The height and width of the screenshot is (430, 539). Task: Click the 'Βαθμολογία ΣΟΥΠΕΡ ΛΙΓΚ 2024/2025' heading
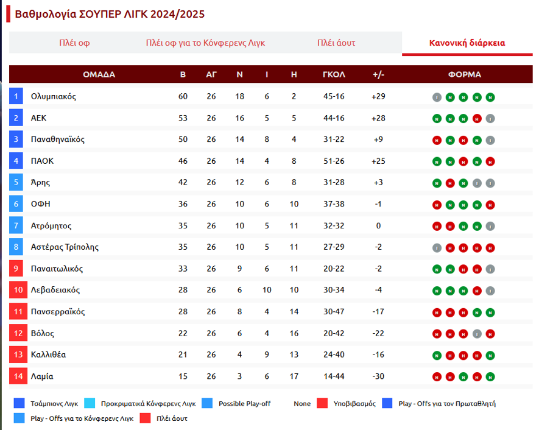tap(110, 14)
